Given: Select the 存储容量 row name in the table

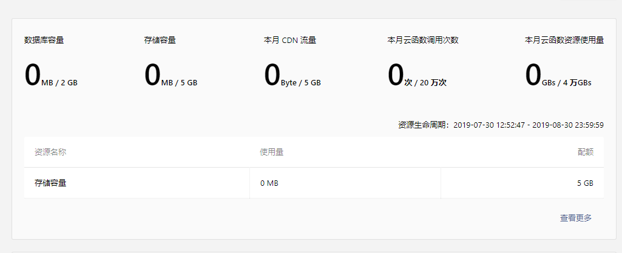Looking at the screenshot, I should pyautogui.click(x=50, y=183).
